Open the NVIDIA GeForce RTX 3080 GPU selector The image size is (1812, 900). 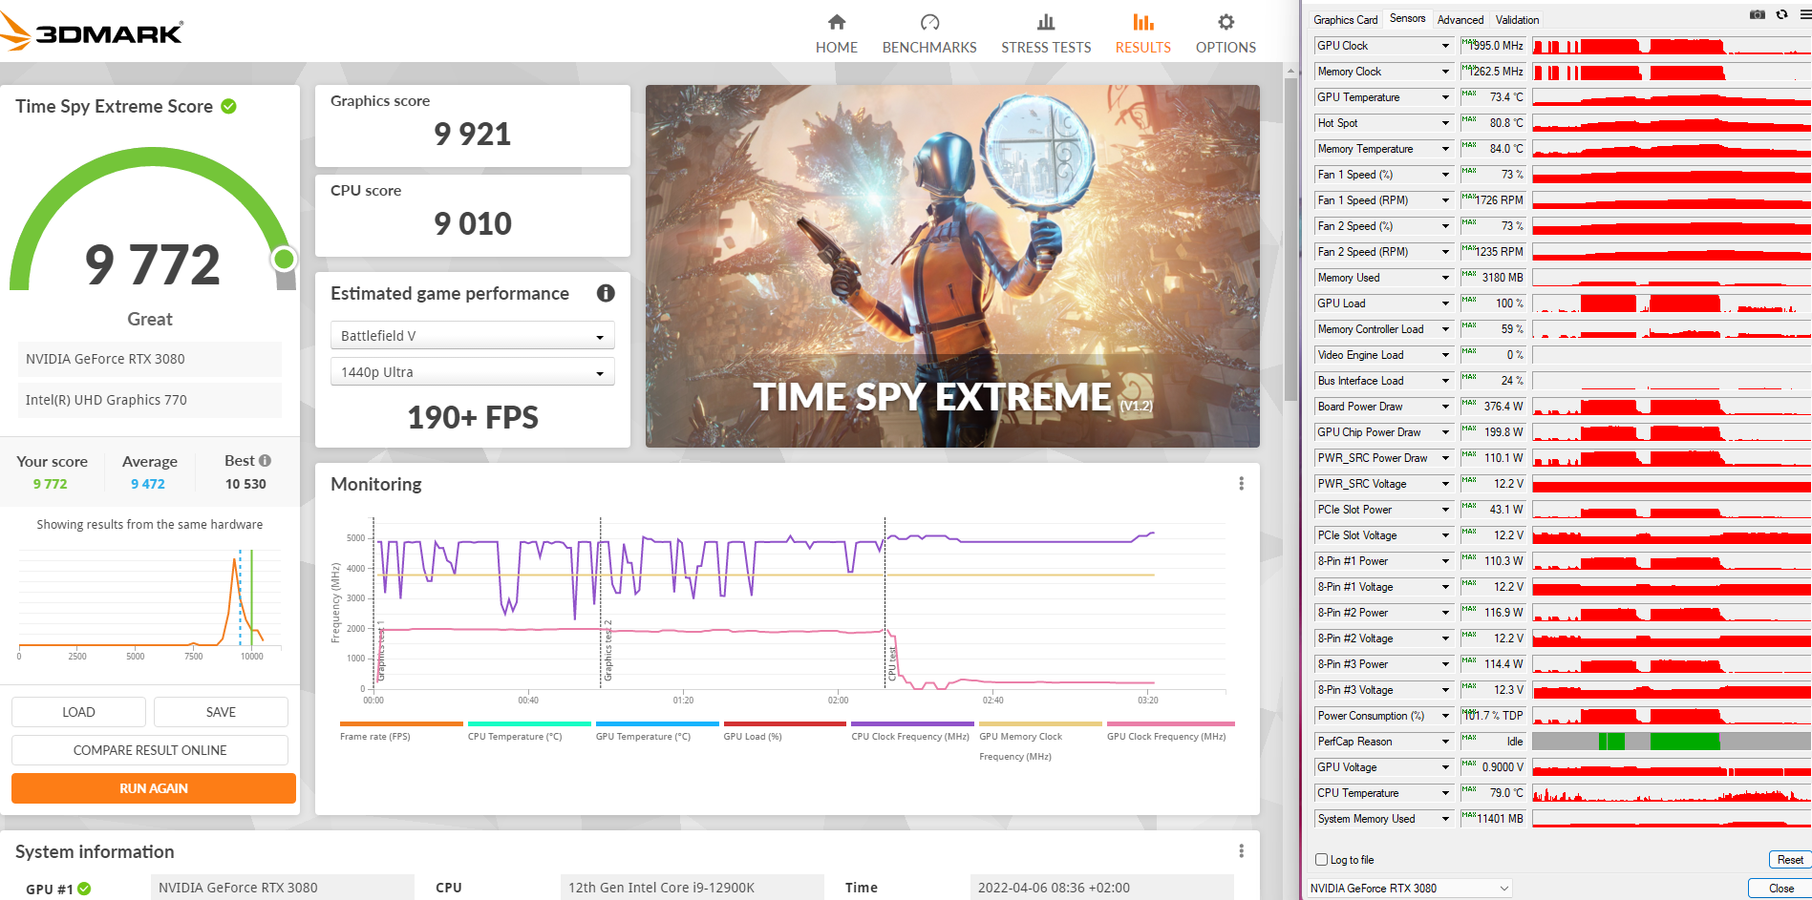point(1409,888)
